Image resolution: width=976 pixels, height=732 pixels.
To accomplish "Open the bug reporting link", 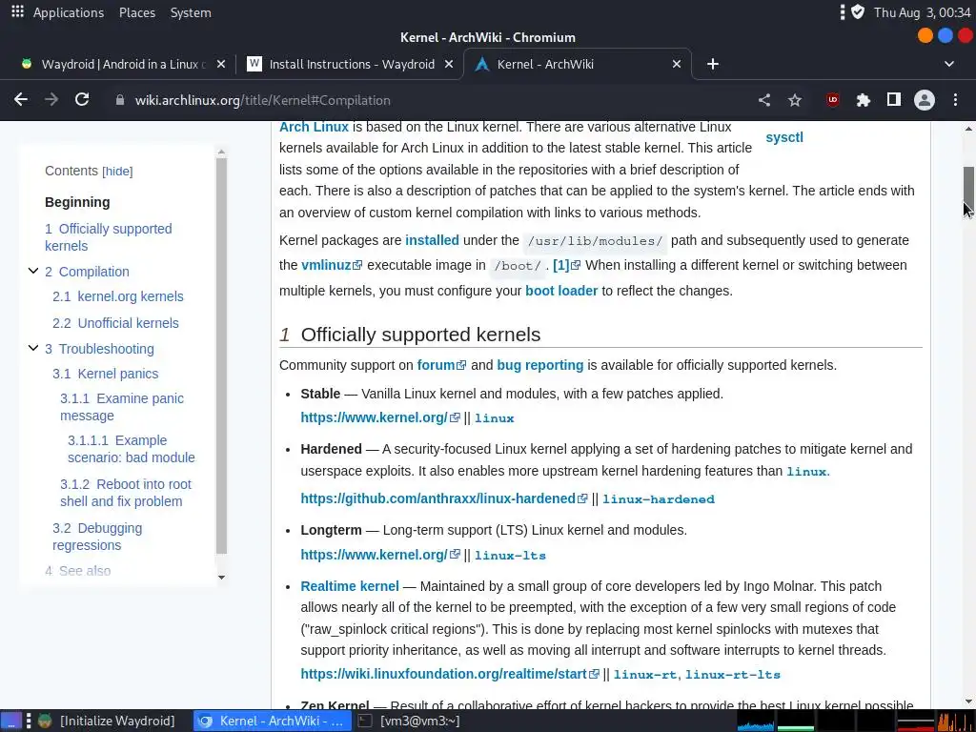I will 540,365.
